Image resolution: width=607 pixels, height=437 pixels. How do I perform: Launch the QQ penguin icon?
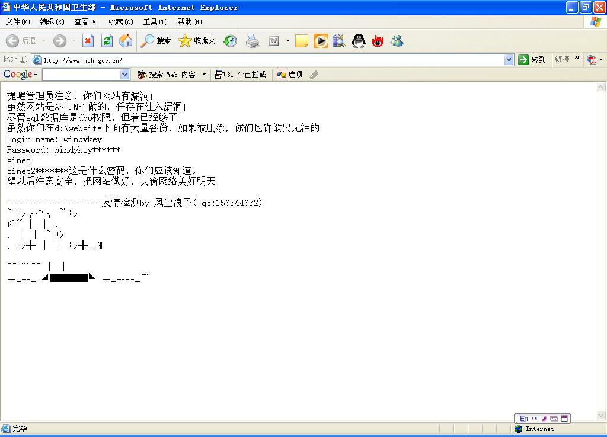pos(358,41)
